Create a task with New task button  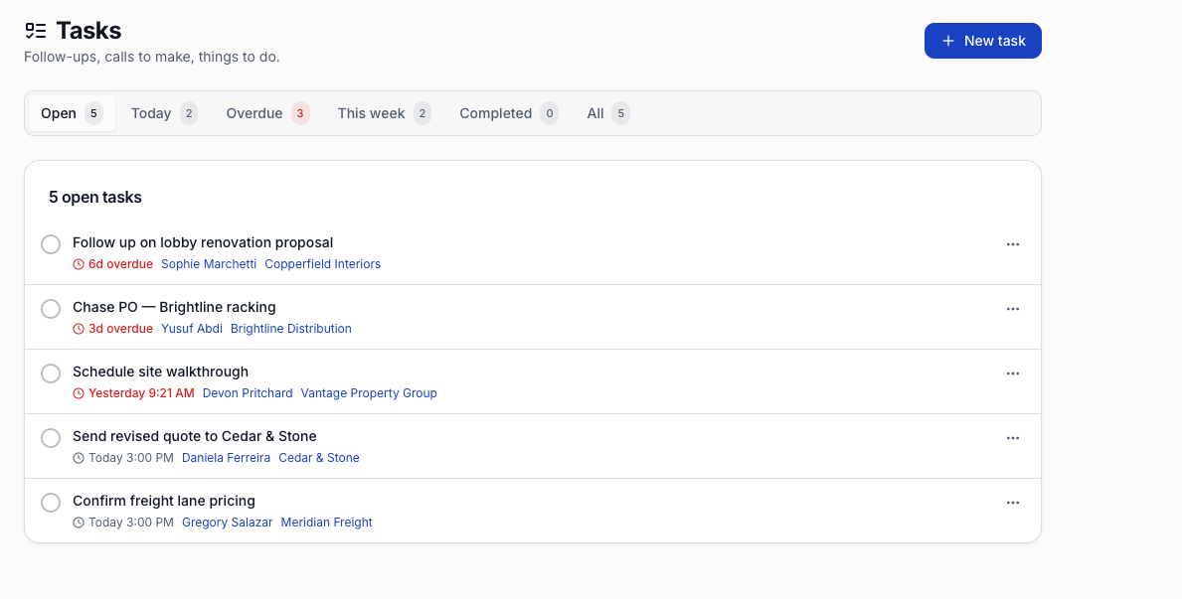(x=983, y=41)
